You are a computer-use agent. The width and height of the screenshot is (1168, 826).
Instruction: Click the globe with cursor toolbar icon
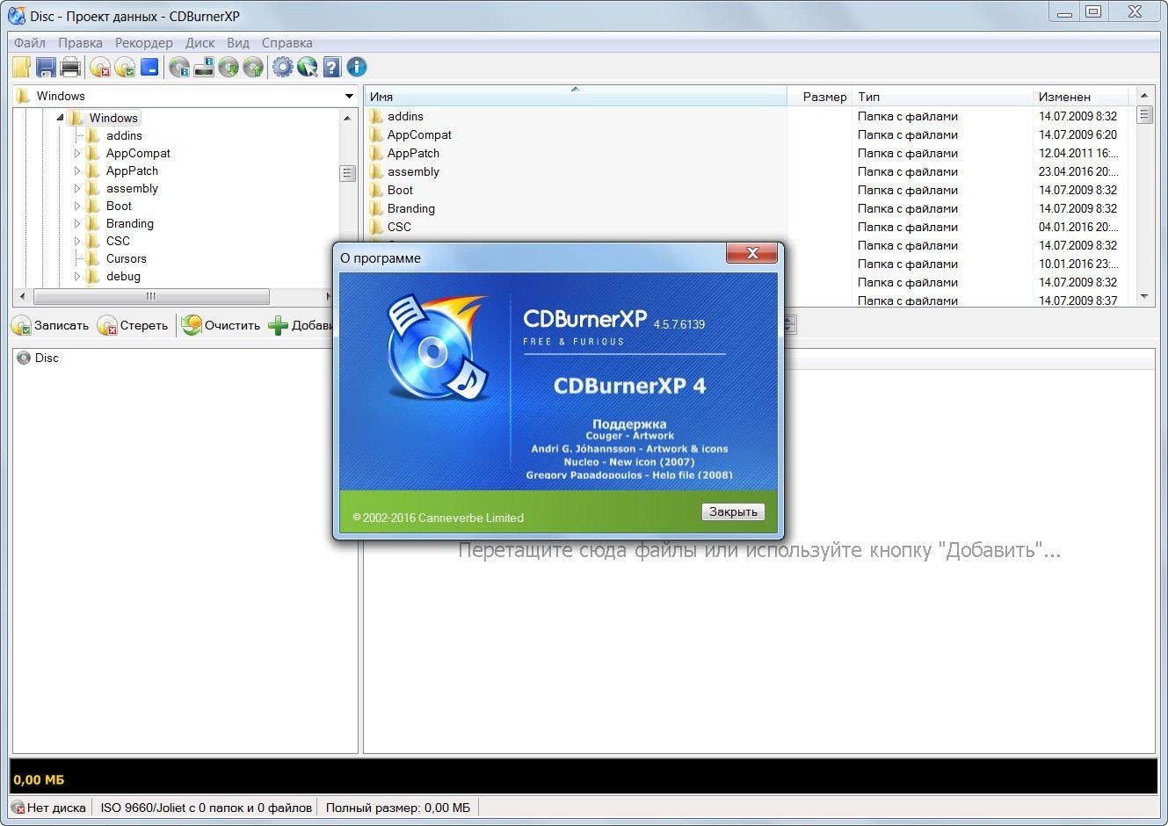pos(307,67)
